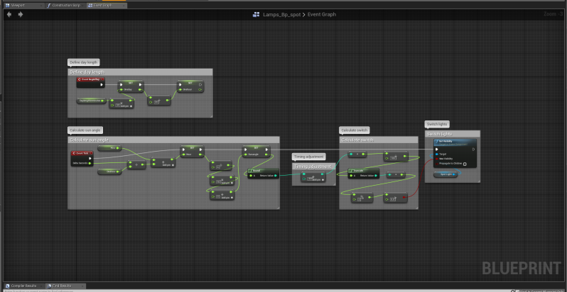Toggle the Propagate to Children checkbox
Screen dimensions: 567x292
point(465,163)
